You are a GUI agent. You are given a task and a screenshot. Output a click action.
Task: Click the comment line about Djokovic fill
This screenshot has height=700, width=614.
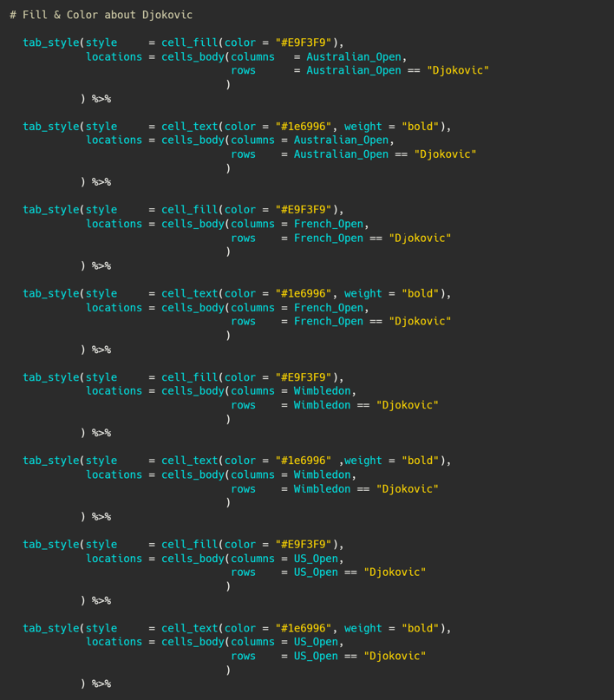click(x=101, y=15)
